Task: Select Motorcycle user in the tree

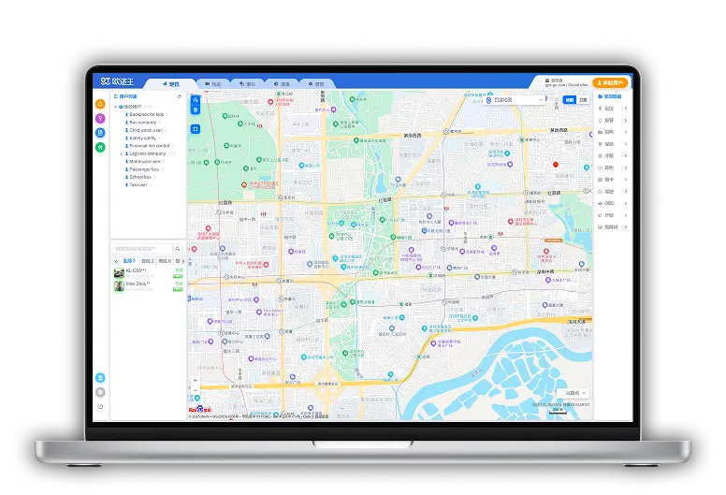Action: (145, 162)
